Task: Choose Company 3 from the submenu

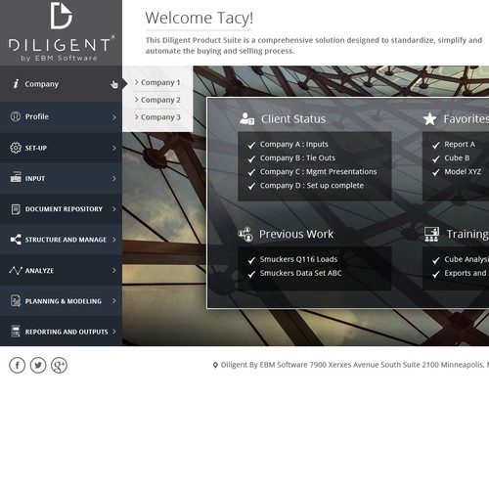Action: point(157,117)
